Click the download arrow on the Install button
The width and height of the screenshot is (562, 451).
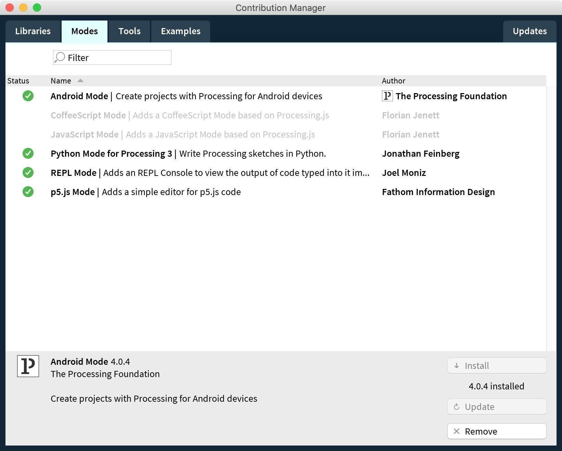pos(457,366)
